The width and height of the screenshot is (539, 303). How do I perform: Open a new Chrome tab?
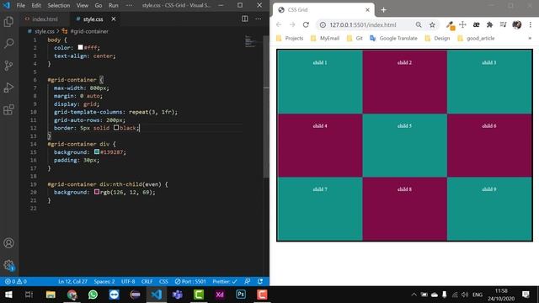click(x=383, y=10)
